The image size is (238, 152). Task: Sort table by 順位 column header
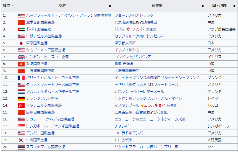pos(8,6)
